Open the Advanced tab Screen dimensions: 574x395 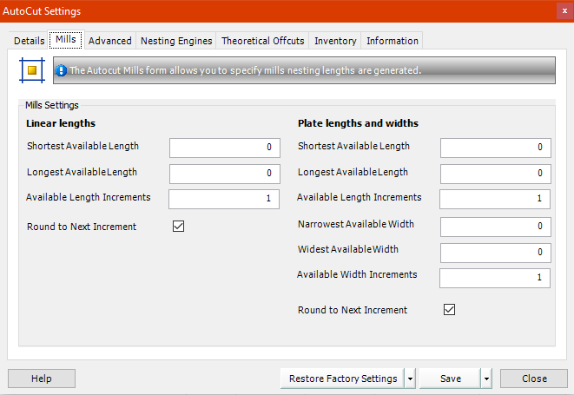click(x=110, y=41)
